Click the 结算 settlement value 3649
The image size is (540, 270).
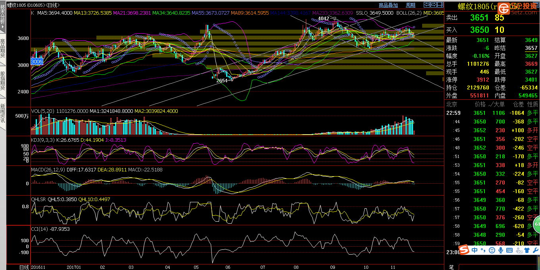(531, 40)
